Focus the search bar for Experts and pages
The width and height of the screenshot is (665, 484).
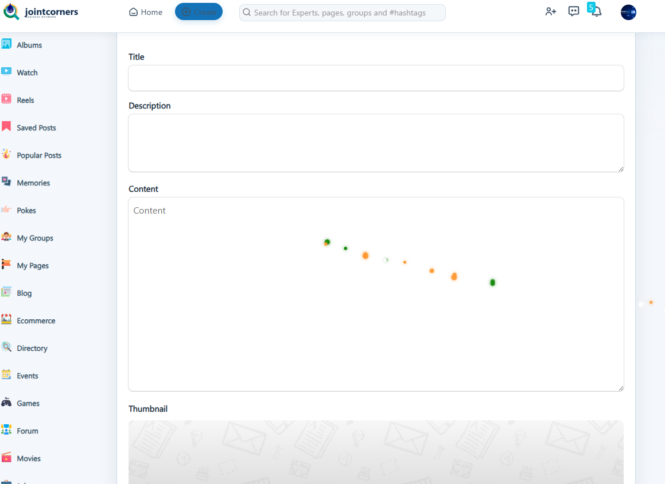[343, 13]
